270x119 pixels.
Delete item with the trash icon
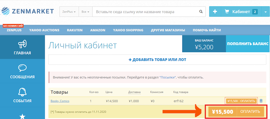[261, 101]
